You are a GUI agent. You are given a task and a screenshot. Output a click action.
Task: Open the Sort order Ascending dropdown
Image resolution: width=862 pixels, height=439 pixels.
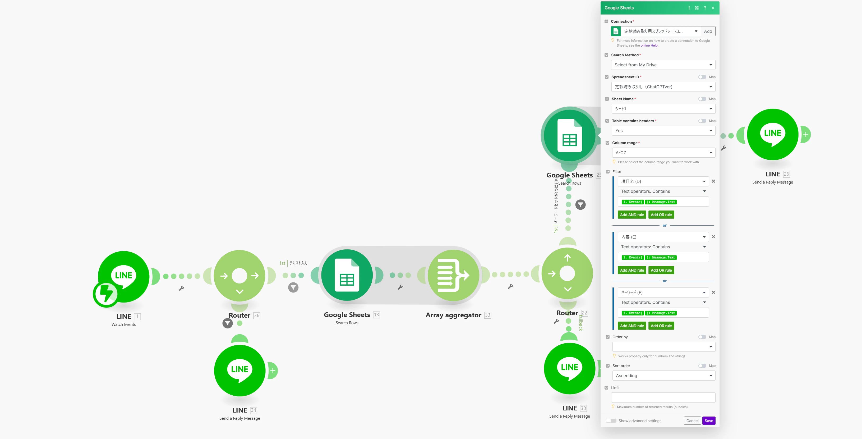(664, 375)
